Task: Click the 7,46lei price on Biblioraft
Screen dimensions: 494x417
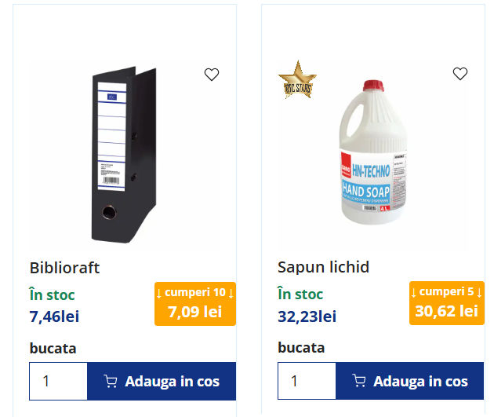Action: coord(54,316)
